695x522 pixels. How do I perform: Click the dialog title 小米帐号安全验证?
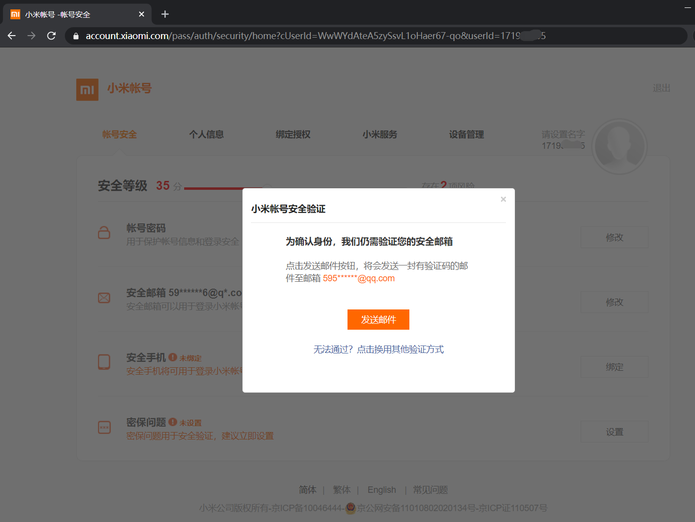(x=288, y=209)
